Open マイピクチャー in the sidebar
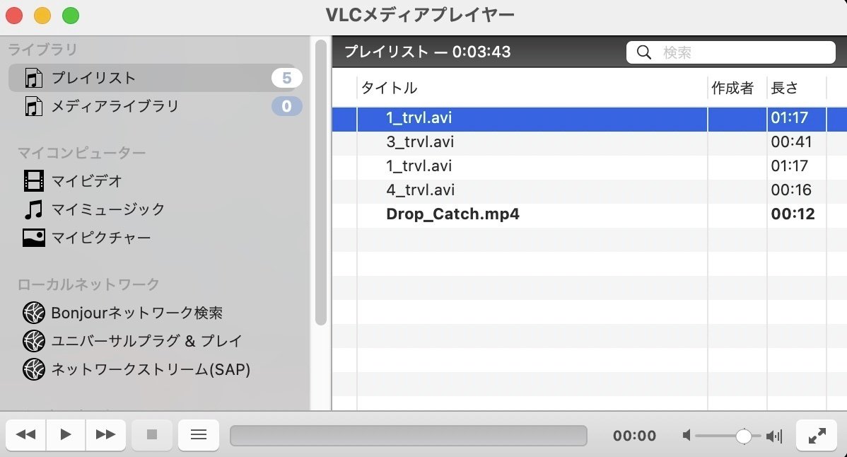847x457 pixels. 103,238
